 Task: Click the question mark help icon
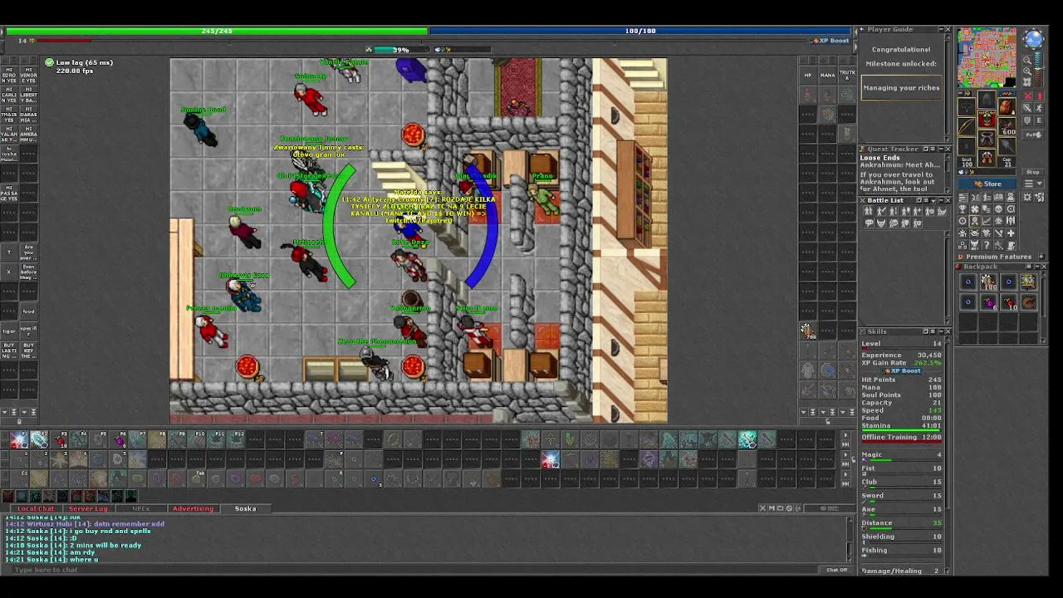tap(987, 245)
